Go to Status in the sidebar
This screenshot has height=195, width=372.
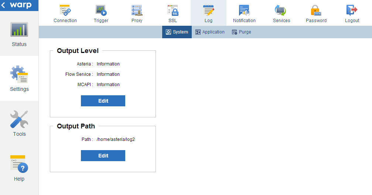pos(19,33)
